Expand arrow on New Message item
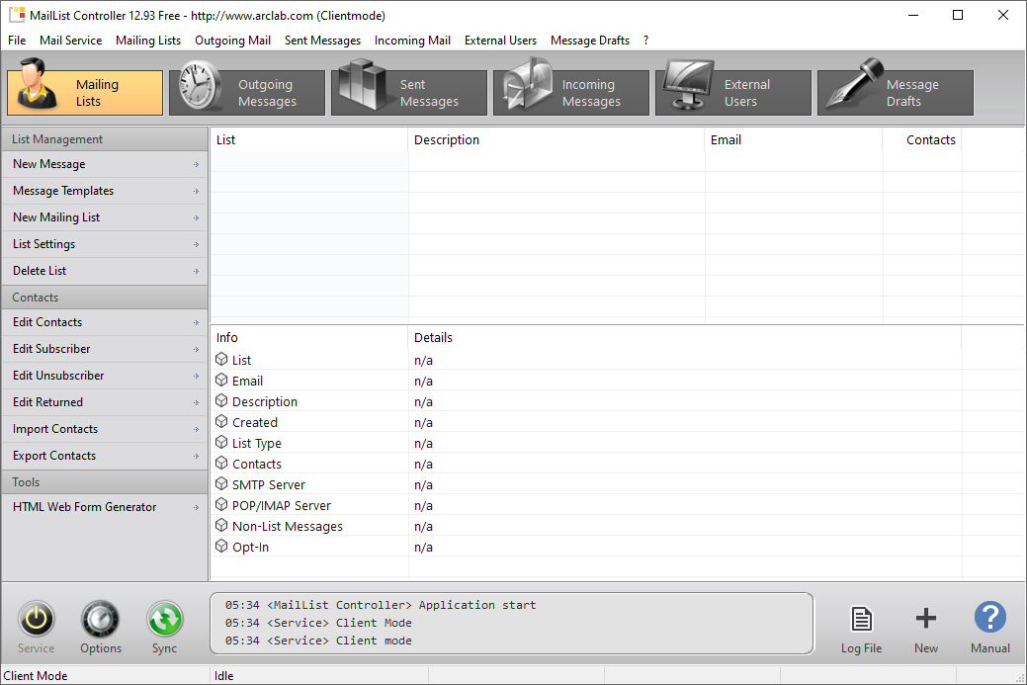The height and width of the screenshot is (685, 1027). click(196, 164)
